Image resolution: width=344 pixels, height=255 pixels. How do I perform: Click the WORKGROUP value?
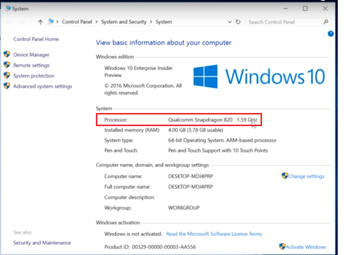184,208
